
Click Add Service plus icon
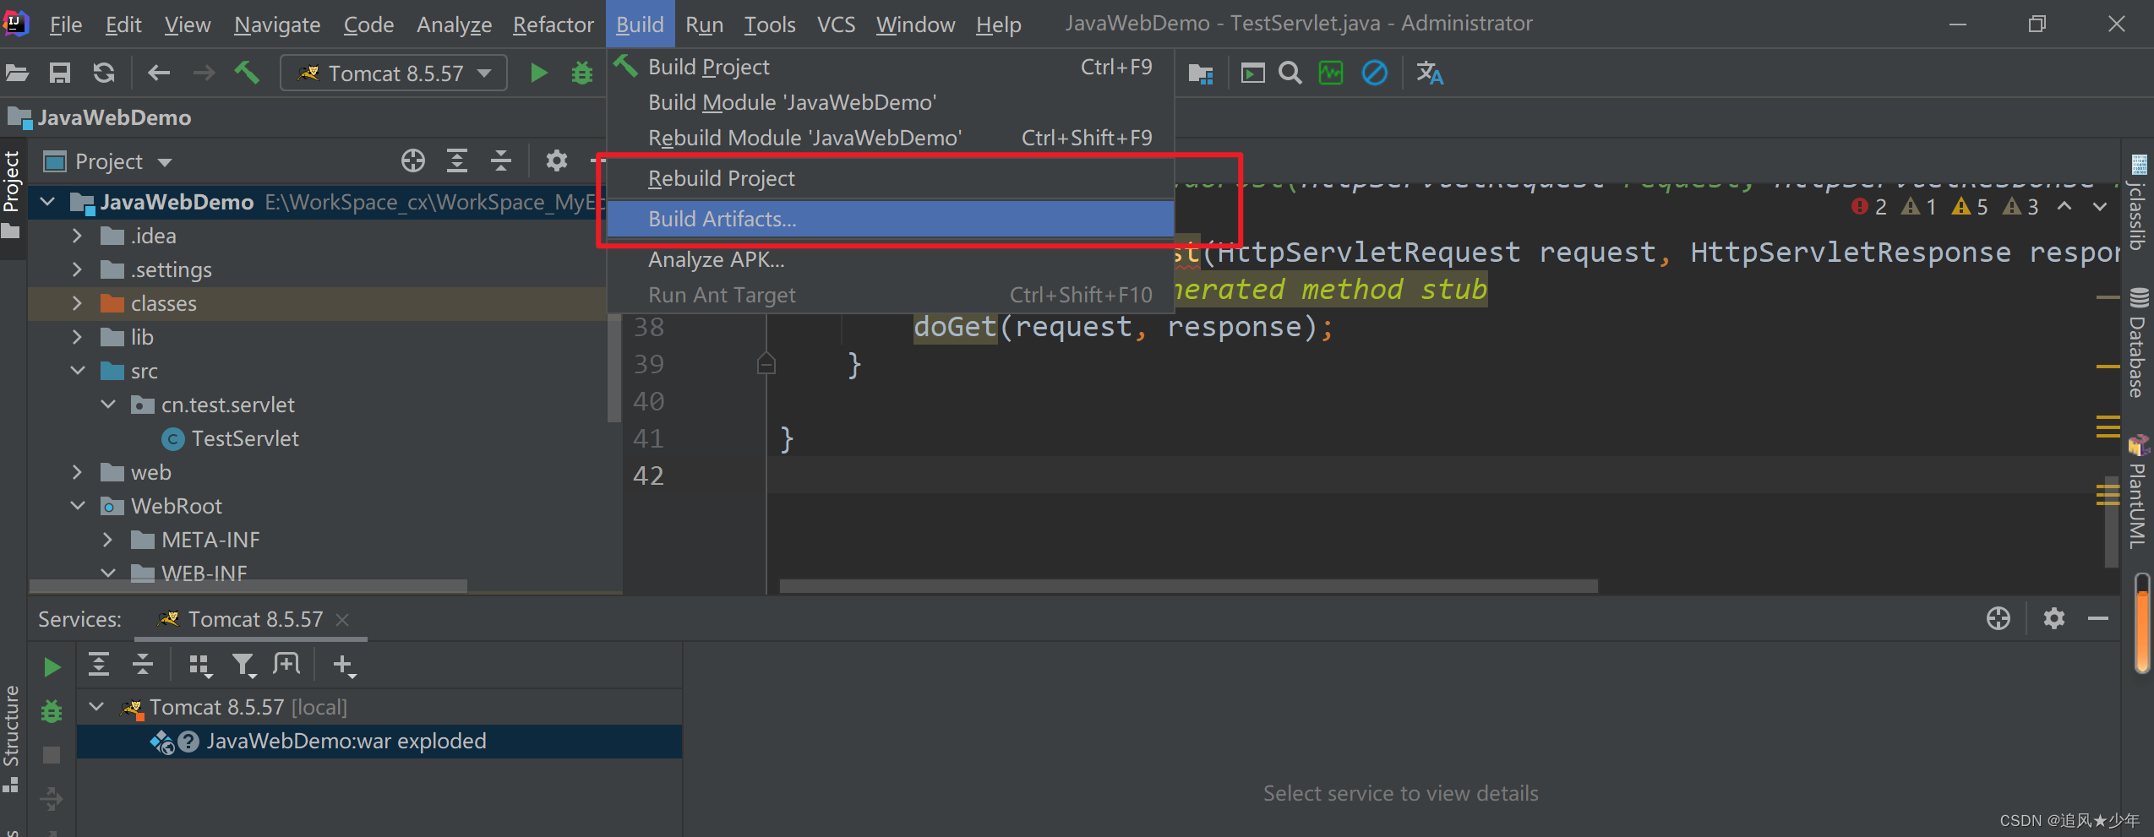click(344, 666)
